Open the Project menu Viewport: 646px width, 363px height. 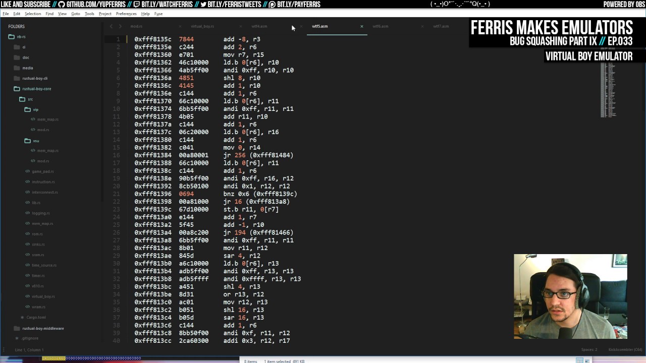(x=105, y=14)
